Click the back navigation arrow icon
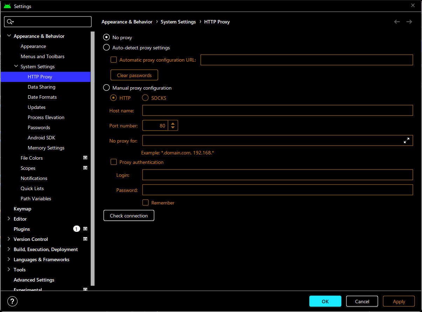Screen dimensions: 422x312 (397, 22)
